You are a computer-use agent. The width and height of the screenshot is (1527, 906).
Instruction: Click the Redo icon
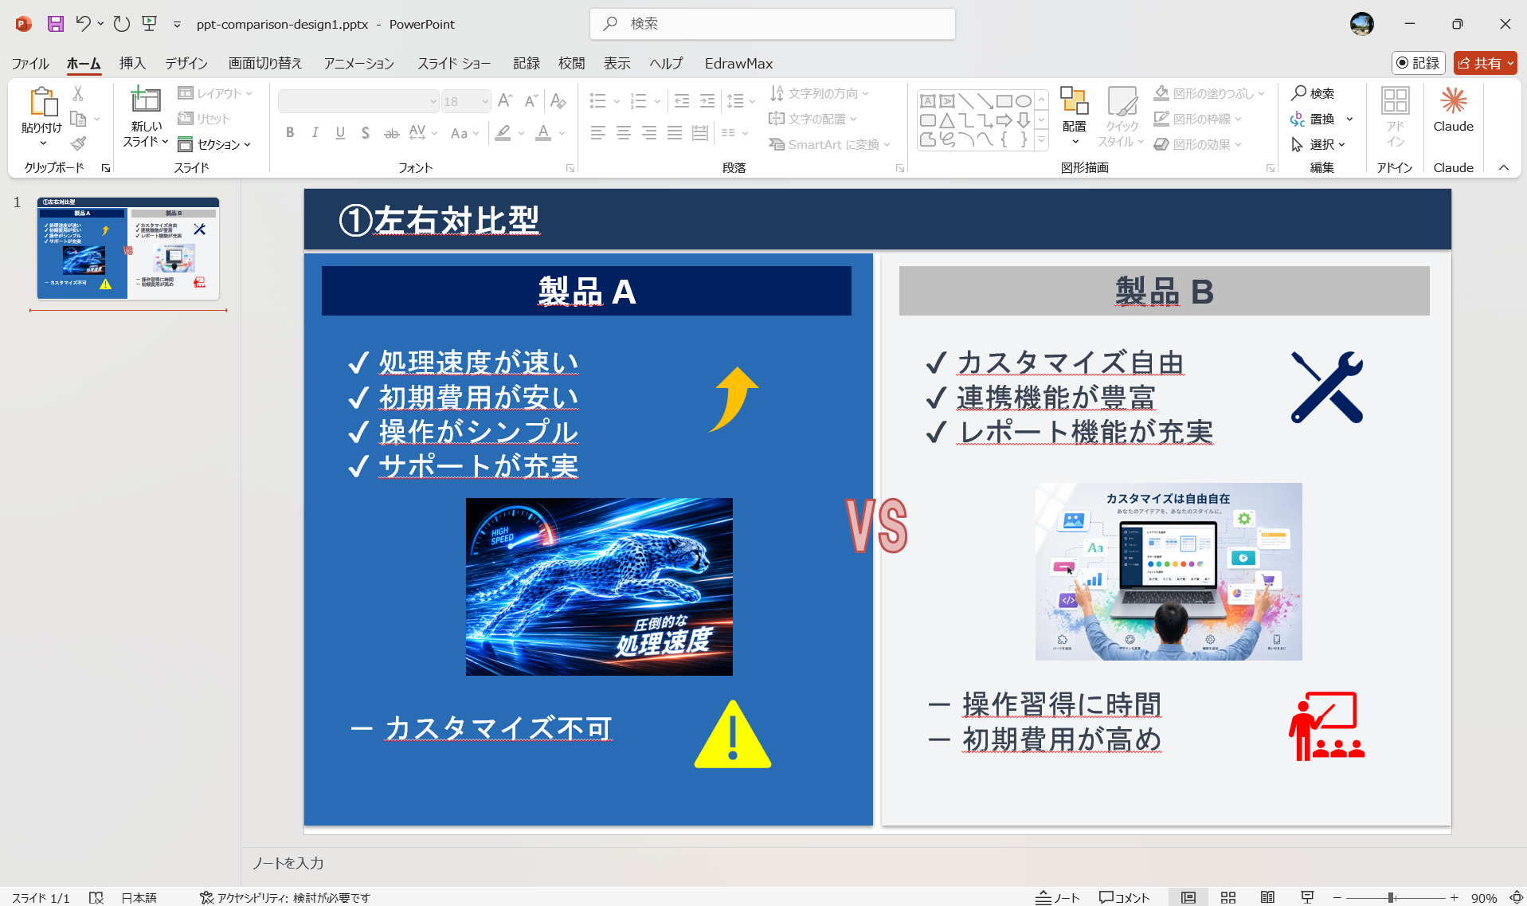click(x=121, y=24)
